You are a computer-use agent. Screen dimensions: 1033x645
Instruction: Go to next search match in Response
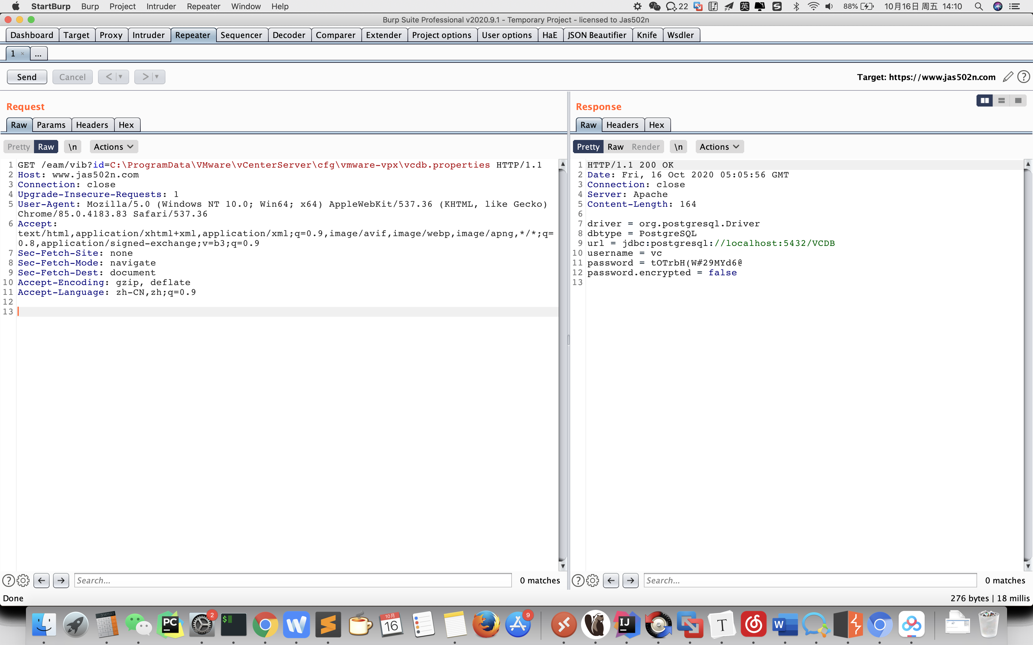click(x=630, y=580)
